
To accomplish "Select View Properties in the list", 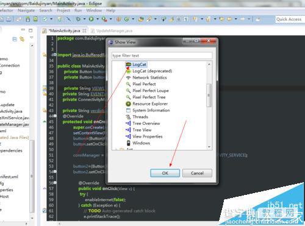I will click(148, 136).
